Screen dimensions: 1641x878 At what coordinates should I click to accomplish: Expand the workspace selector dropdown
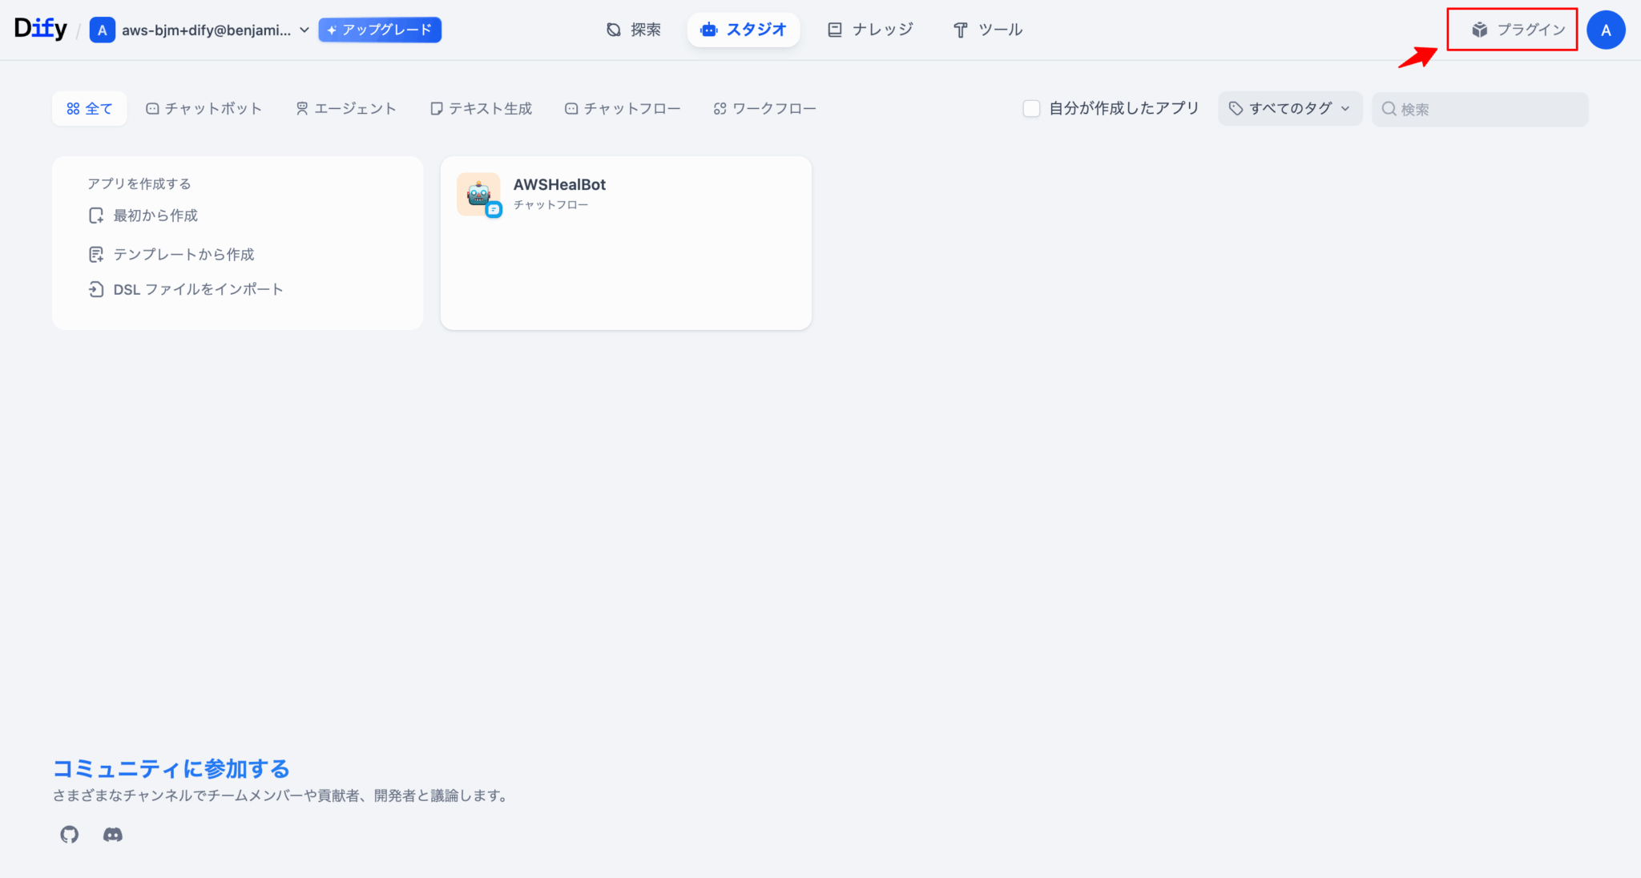point(303,30)
